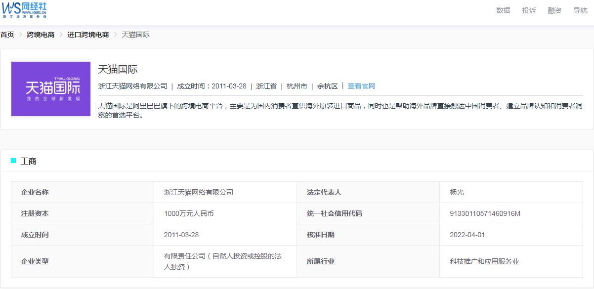594x289 pixels.
Task: Open 数据 in the top navigation
Action: tap(503, 10)
